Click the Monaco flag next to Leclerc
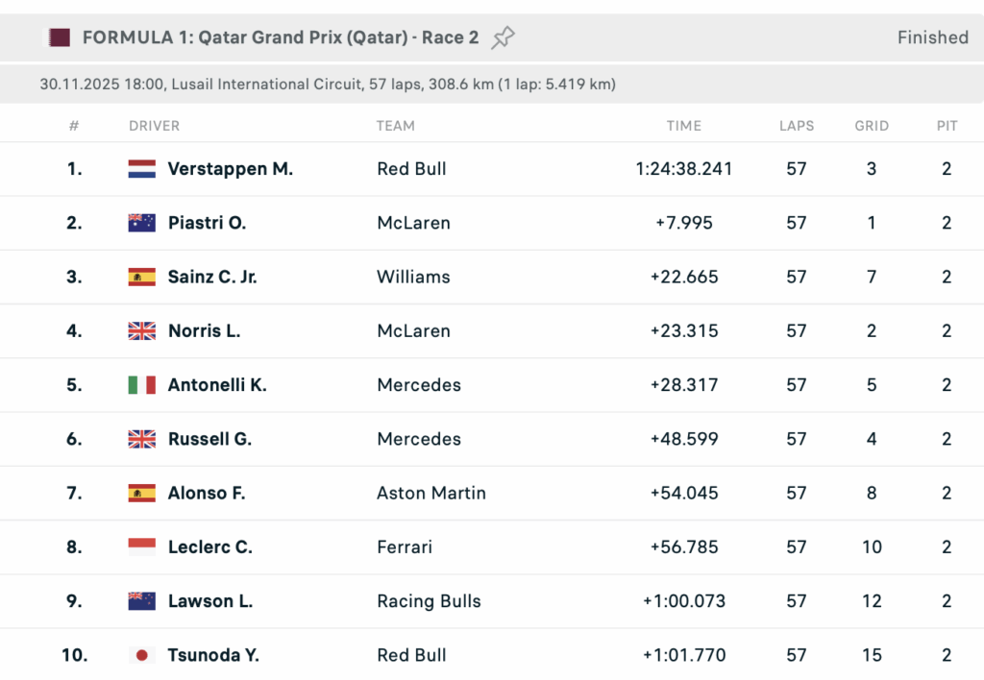The image size is (984, 680). pos(141,547)
